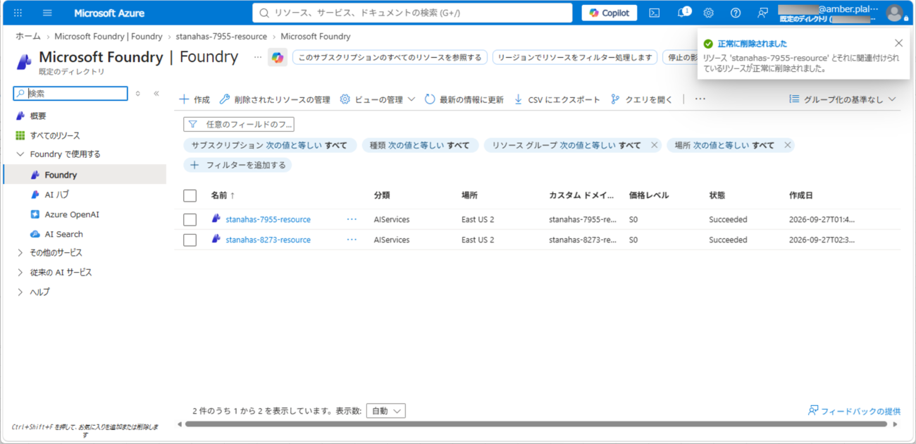Collapse the left navigation pane
This screenshot has height=444, width=916.
pos(156,93)
